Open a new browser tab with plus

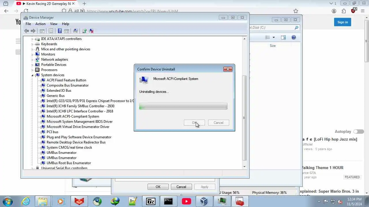(x=84, y=4)
